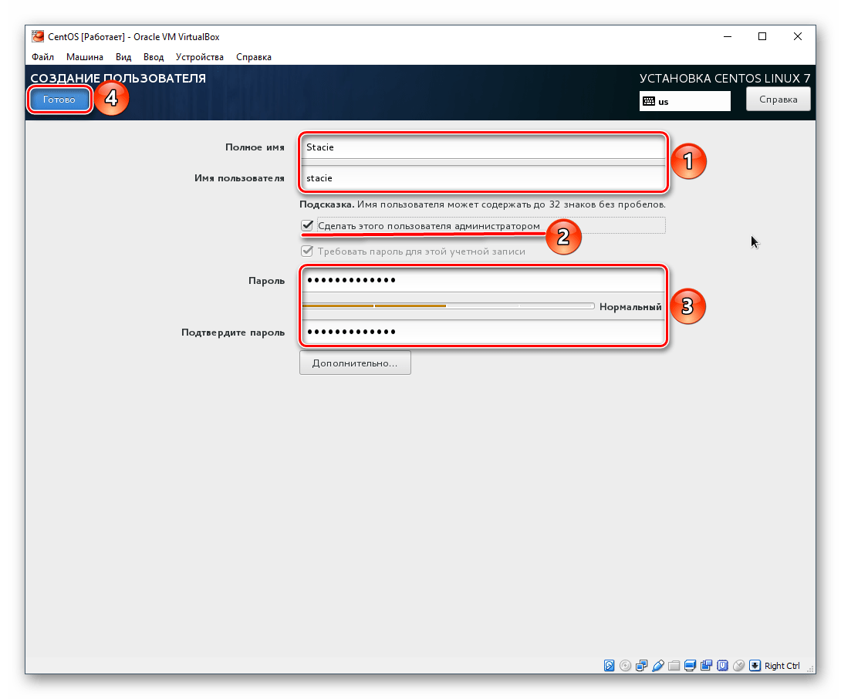Click the optical disc status icon

[625, 666]
